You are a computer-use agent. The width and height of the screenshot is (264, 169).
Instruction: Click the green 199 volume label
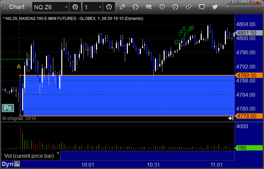coord(249,148)
